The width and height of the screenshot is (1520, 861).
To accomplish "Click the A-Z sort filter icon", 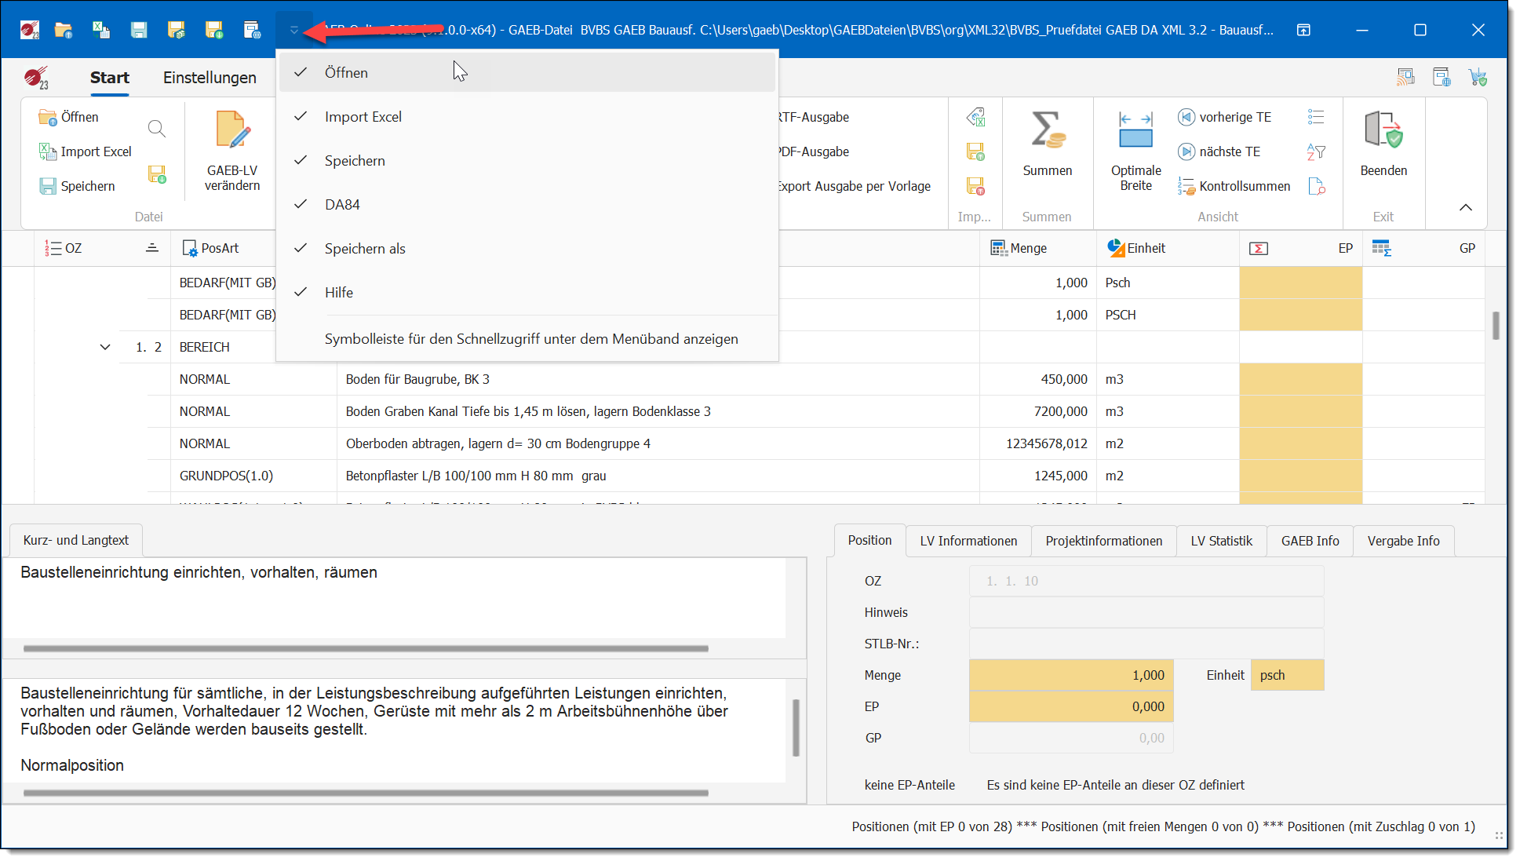I will 1316,151.
